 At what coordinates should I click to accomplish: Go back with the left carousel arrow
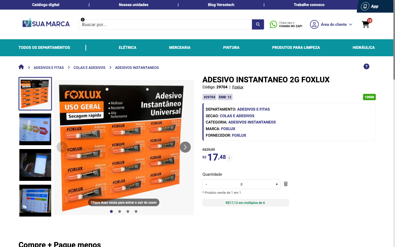pyautogui.click(x=62, y=147)
